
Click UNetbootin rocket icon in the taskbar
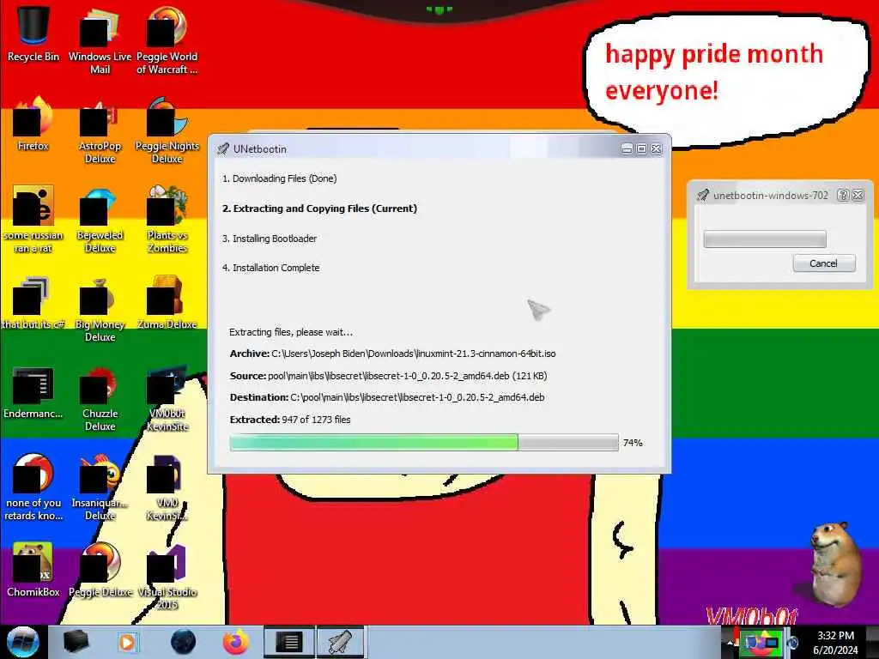[340, 642]
